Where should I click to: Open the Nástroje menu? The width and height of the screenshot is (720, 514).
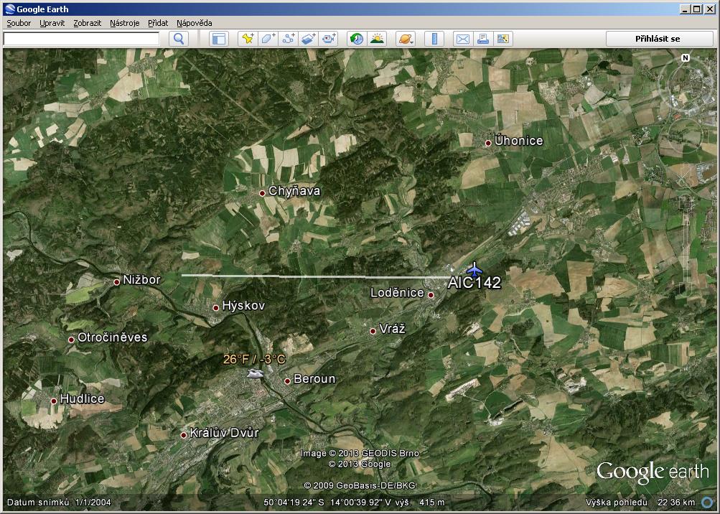[124, 23]
